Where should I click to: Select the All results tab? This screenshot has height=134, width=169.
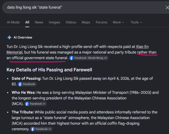[x=27, y=22]
